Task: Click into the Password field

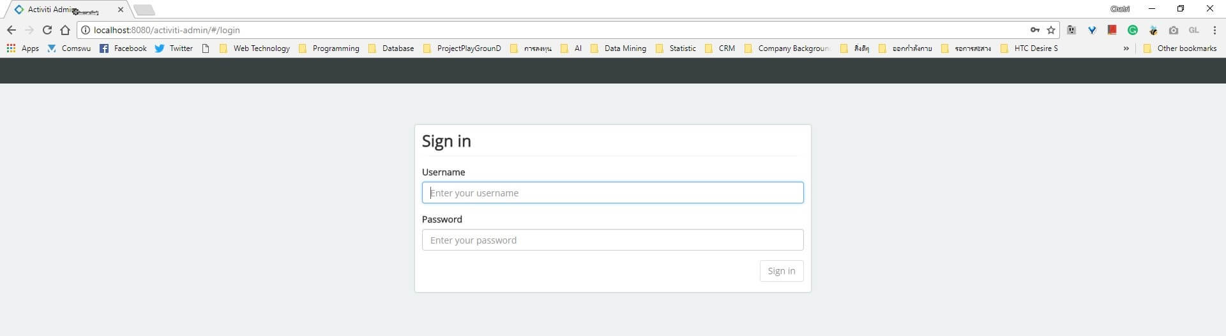Action: (x=612, y=240)
